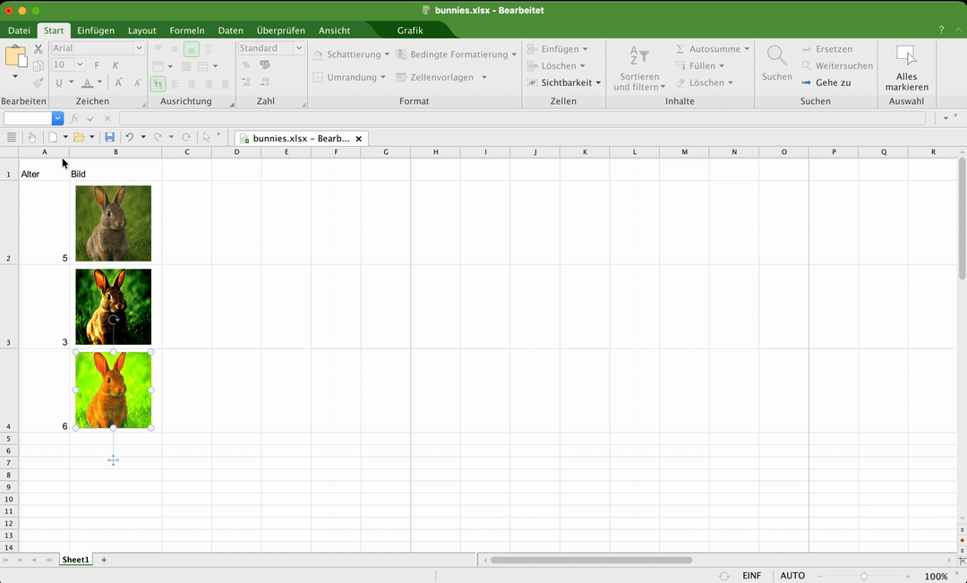This screenshot has height=583, width=967.
Task: Click the Sheet1 worksheet tab
Action: (75, 560)
